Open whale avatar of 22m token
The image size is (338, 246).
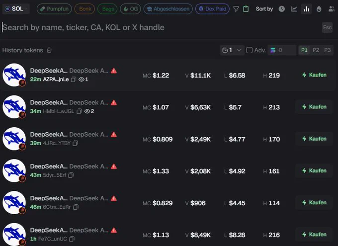[x=14, y=75]
